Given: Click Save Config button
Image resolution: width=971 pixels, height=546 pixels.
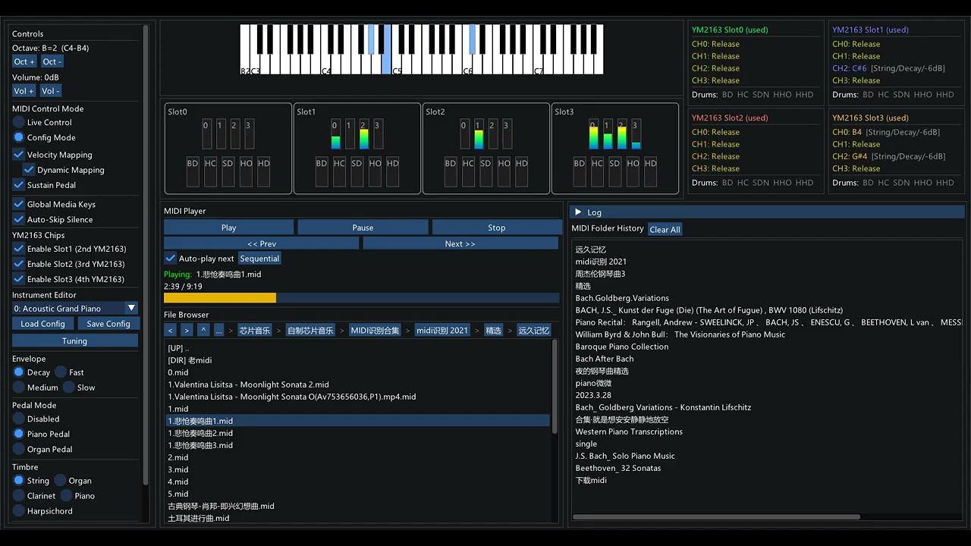Looking at the screenshot, I should pos(108,324).
